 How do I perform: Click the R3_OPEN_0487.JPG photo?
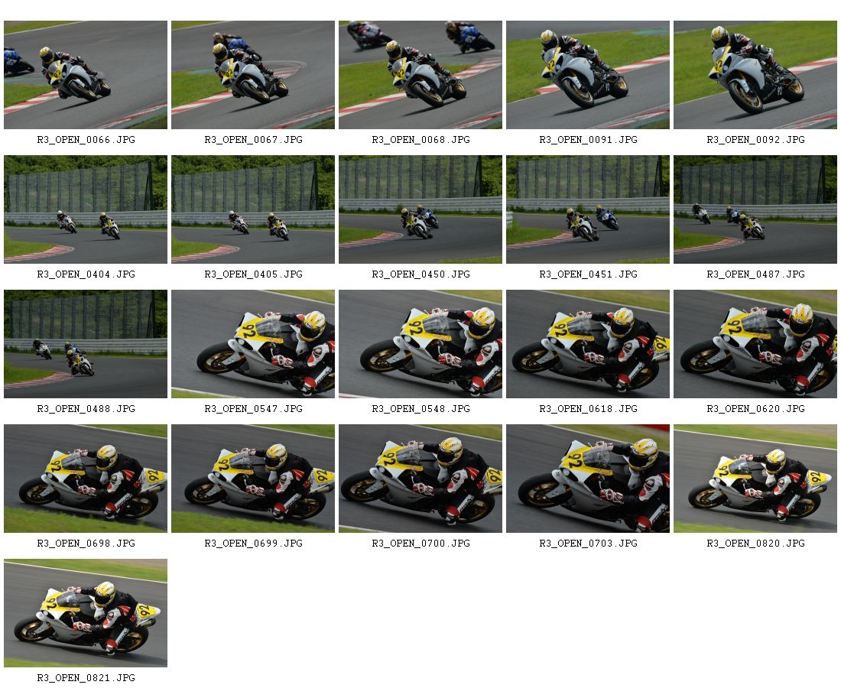tap(755, 209)
